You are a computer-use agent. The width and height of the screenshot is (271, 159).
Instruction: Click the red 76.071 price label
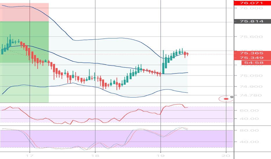pyautogui.click(x=252, y=3)
